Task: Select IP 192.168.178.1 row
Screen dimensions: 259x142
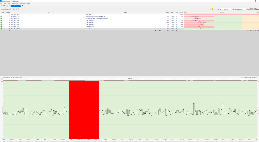Action: coord(15,14)
